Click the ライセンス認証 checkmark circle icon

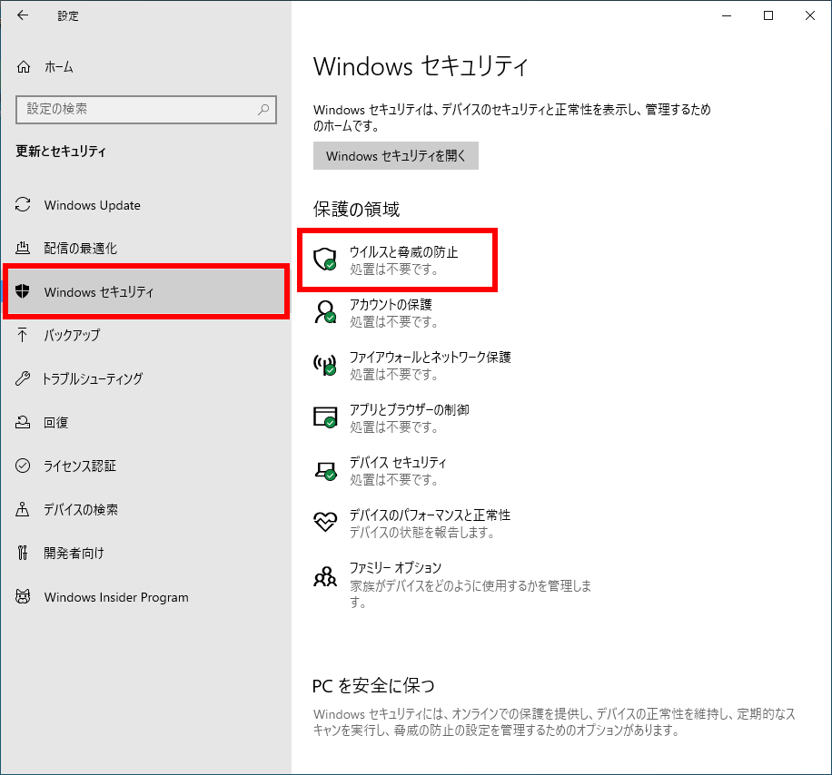coord(23,466)
